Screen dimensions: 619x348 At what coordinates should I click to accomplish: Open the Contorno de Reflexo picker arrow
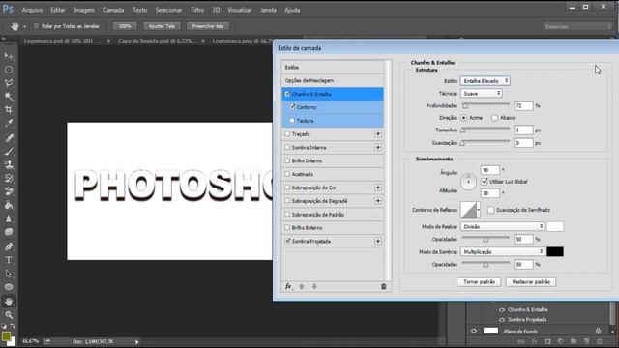click(x=479, y=210)
